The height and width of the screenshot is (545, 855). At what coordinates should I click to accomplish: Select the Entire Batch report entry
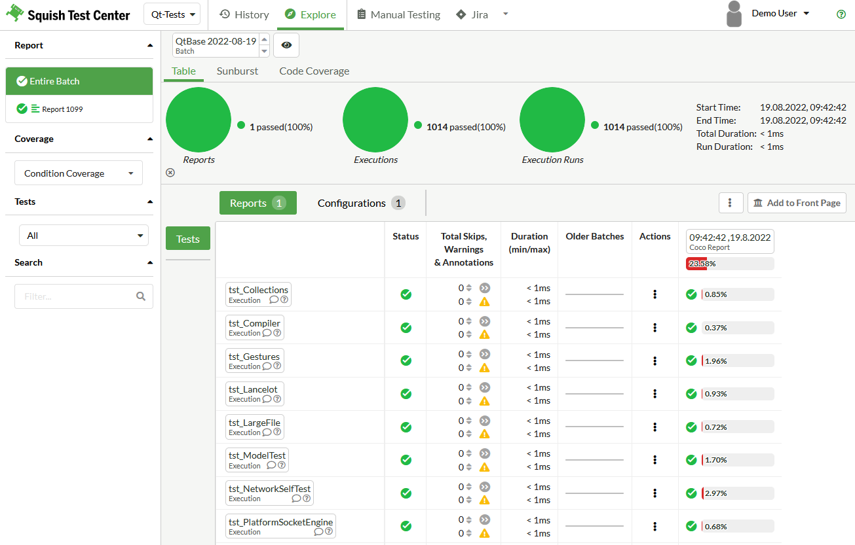79,81
